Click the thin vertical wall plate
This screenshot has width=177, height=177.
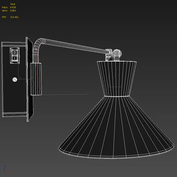click(29, 79)
